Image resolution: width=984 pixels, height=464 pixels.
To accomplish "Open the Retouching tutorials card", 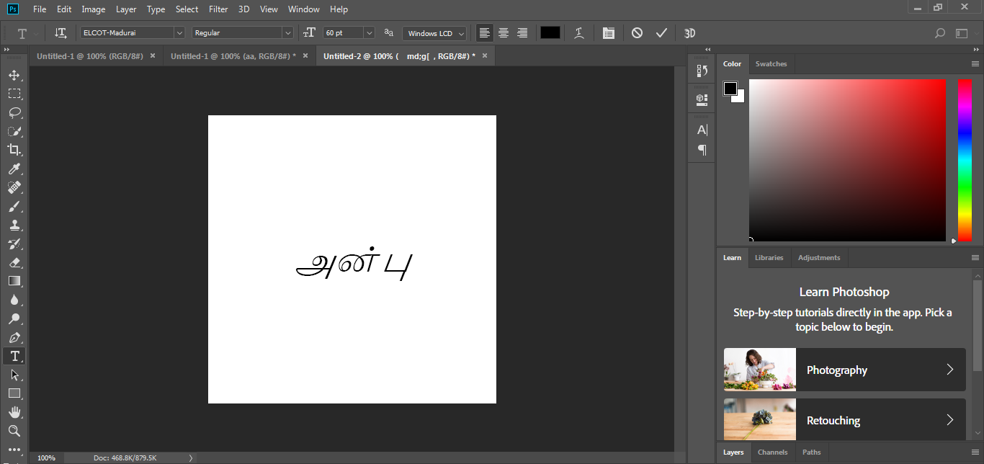I will pyautogui.click(x=844, y=420).
